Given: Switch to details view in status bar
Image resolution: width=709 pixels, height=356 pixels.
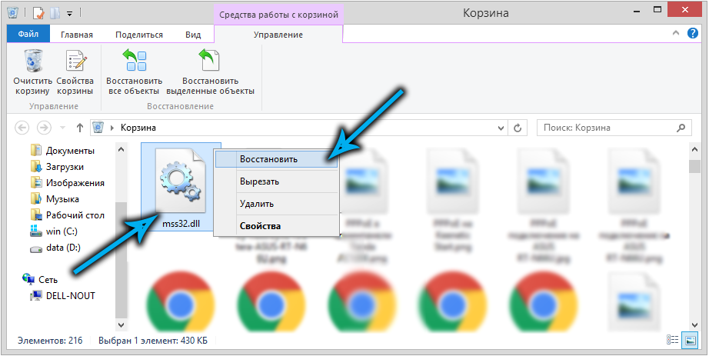Looking at the screenshot, I should pyautogui.click(x=672, y=340).
